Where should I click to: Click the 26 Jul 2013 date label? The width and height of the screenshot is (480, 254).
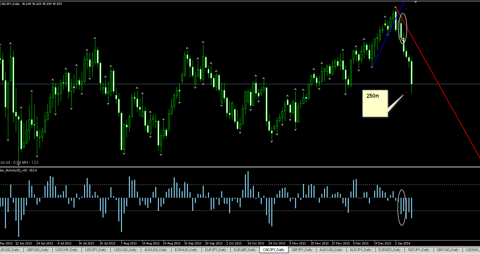107,243
